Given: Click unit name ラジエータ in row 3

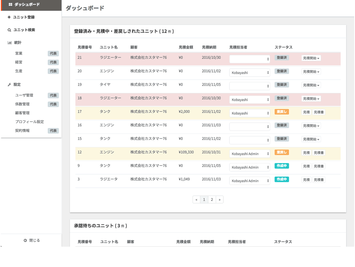Looking at the screenshot, I should coord(108,179).
